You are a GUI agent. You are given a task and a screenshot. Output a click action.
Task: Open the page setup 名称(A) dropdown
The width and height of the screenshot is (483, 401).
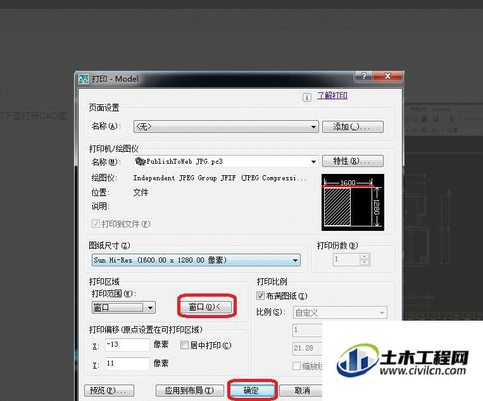226,126
